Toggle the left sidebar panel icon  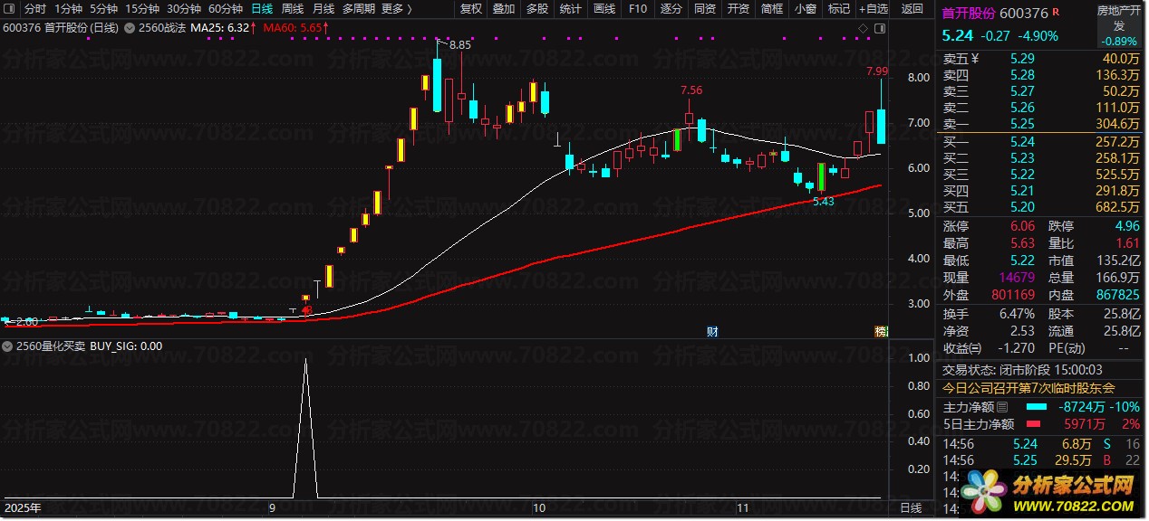(x=10, y=9)
